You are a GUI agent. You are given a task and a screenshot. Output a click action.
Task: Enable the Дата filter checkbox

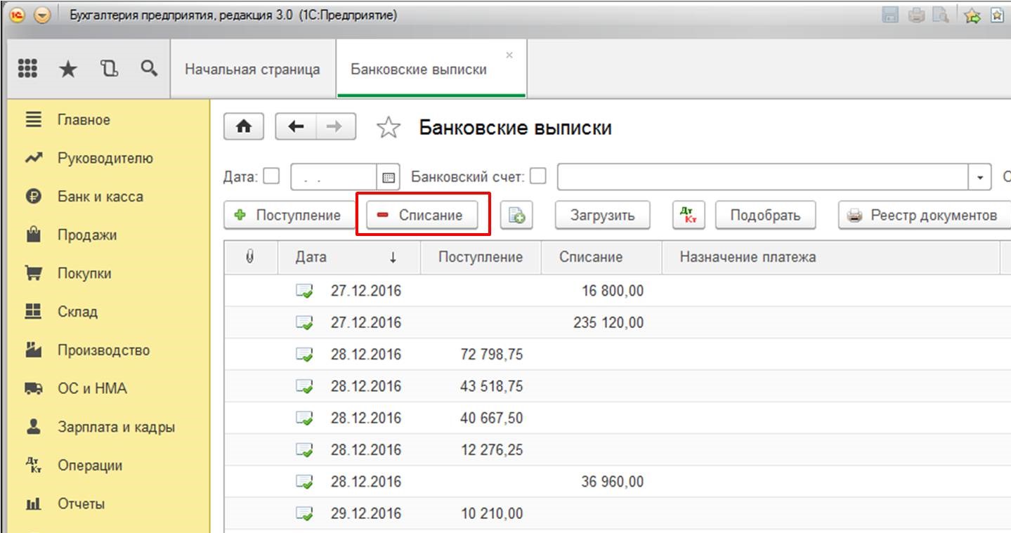tap(271, 176)
